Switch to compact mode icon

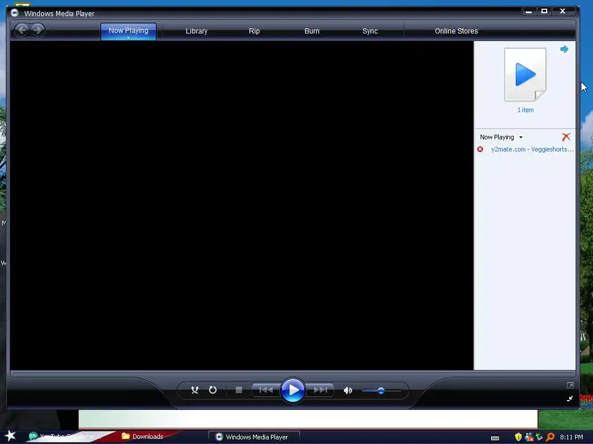tap(570, 398)
